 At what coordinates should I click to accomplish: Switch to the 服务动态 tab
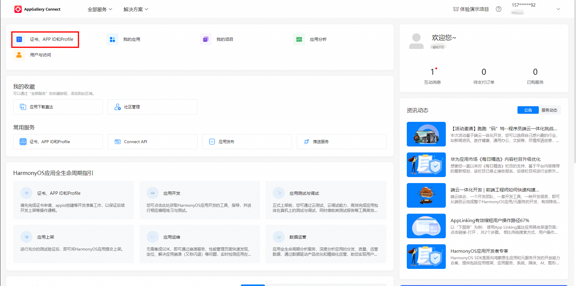pyautogui.click(x=549, y=110)
